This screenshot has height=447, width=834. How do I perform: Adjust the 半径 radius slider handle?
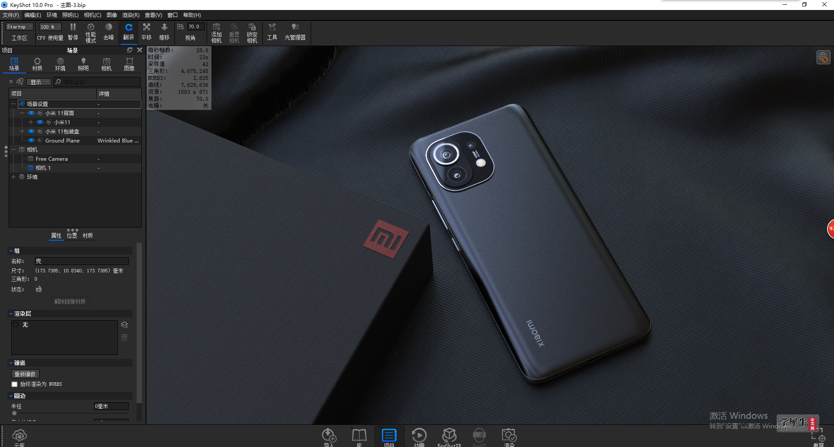point(14,414)
